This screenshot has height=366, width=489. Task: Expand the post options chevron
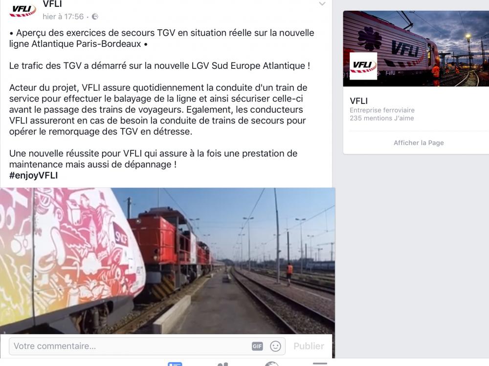pyautogui.click(x=322, y=4)
